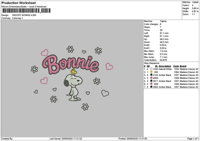
Task: Click the 'Production Worksheet' title
Action: pyautogui.click(x=19, y=3)
